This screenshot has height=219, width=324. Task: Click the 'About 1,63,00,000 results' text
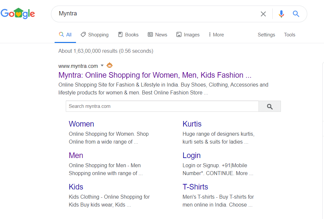tap(106, 51)
